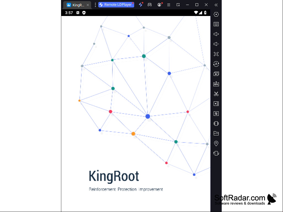Click the shake device icon
Viewport: 283px width, 212px height.
point(216,124)
